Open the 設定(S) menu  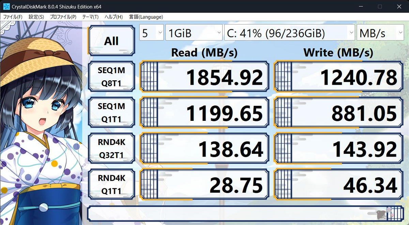click(x=36, y=17)
